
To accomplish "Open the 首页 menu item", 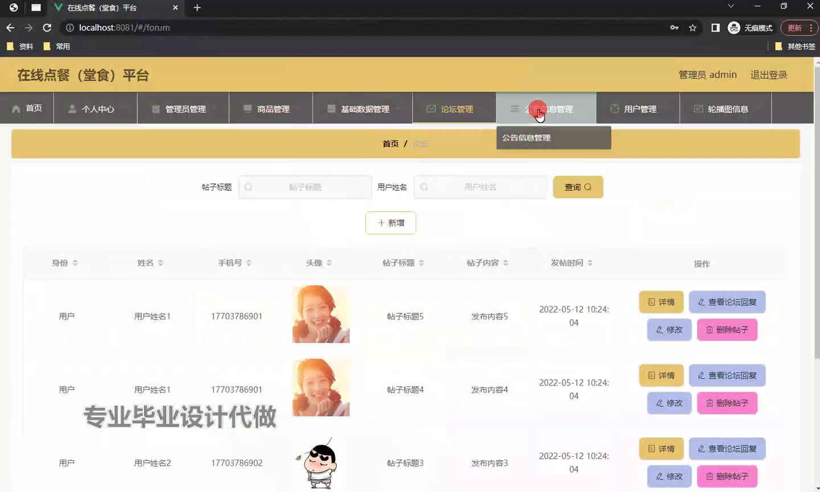I will 27,108.
